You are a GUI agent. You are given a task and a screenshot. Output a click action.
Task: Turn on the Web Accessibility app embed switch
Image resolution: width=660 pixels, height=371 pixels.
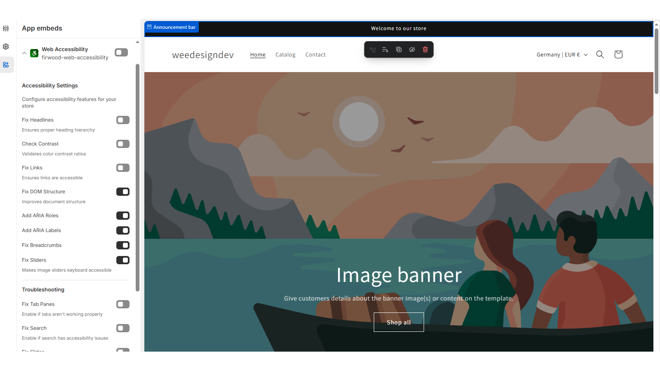pyautogui.click(x=121, y=52)
